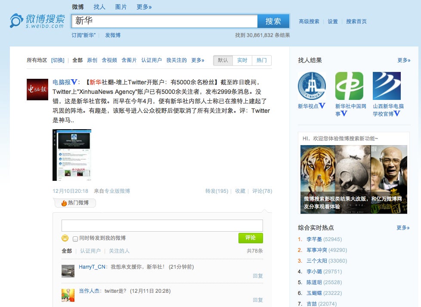
Task: Click the blue 搜索 button
Action: 273,21
